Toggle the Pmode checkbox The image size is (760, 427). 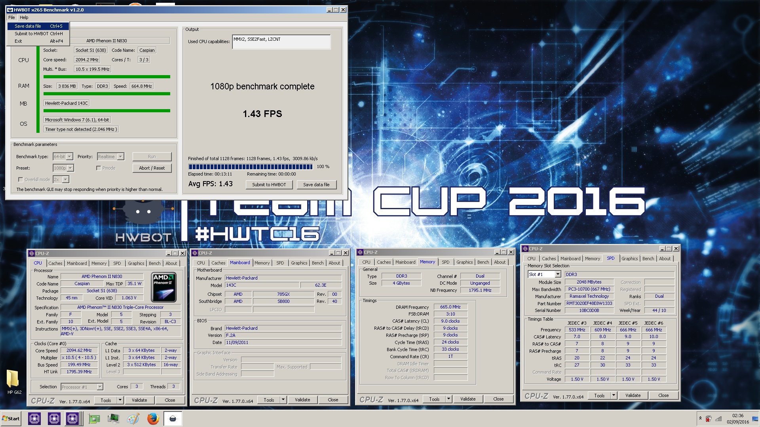click(x=99, y=168)
